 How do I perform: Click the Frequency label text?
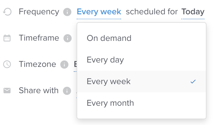coord(39,12)
